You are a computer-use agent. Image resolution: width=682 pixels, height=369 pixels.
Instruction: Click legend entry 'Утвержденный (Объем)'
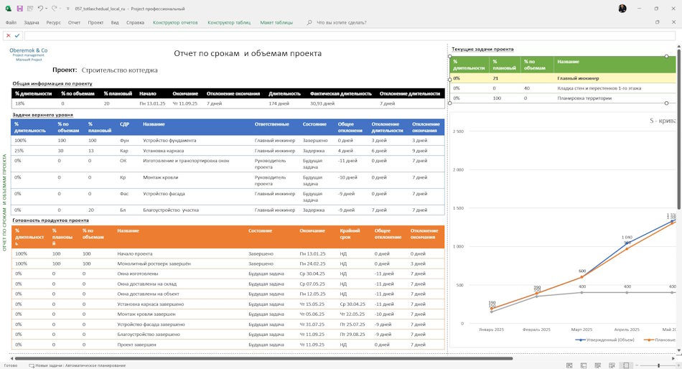604,340
